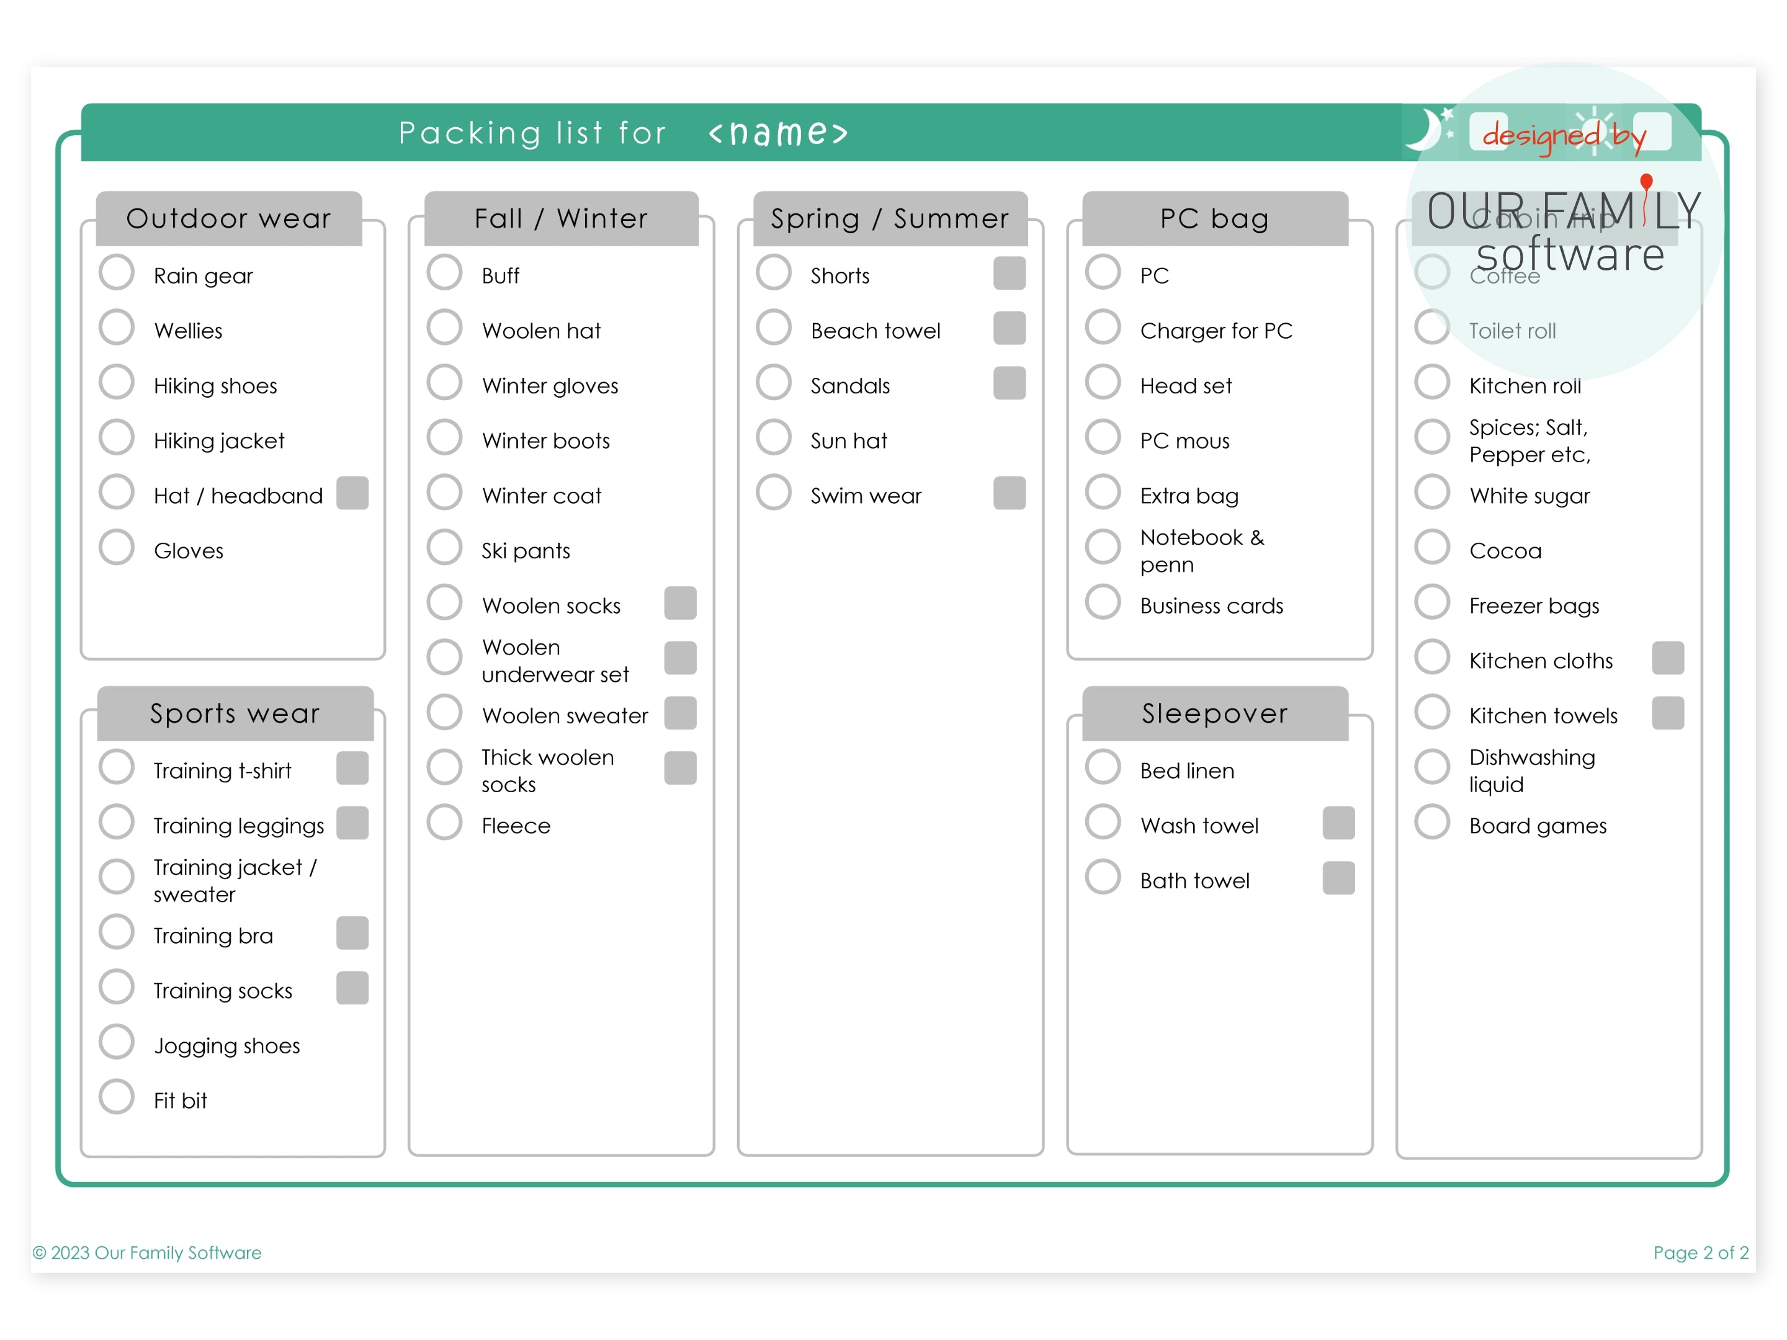1787x1340 pixels.
Task: Select the Spring / Summer section header
Action: tap(890, 218)
